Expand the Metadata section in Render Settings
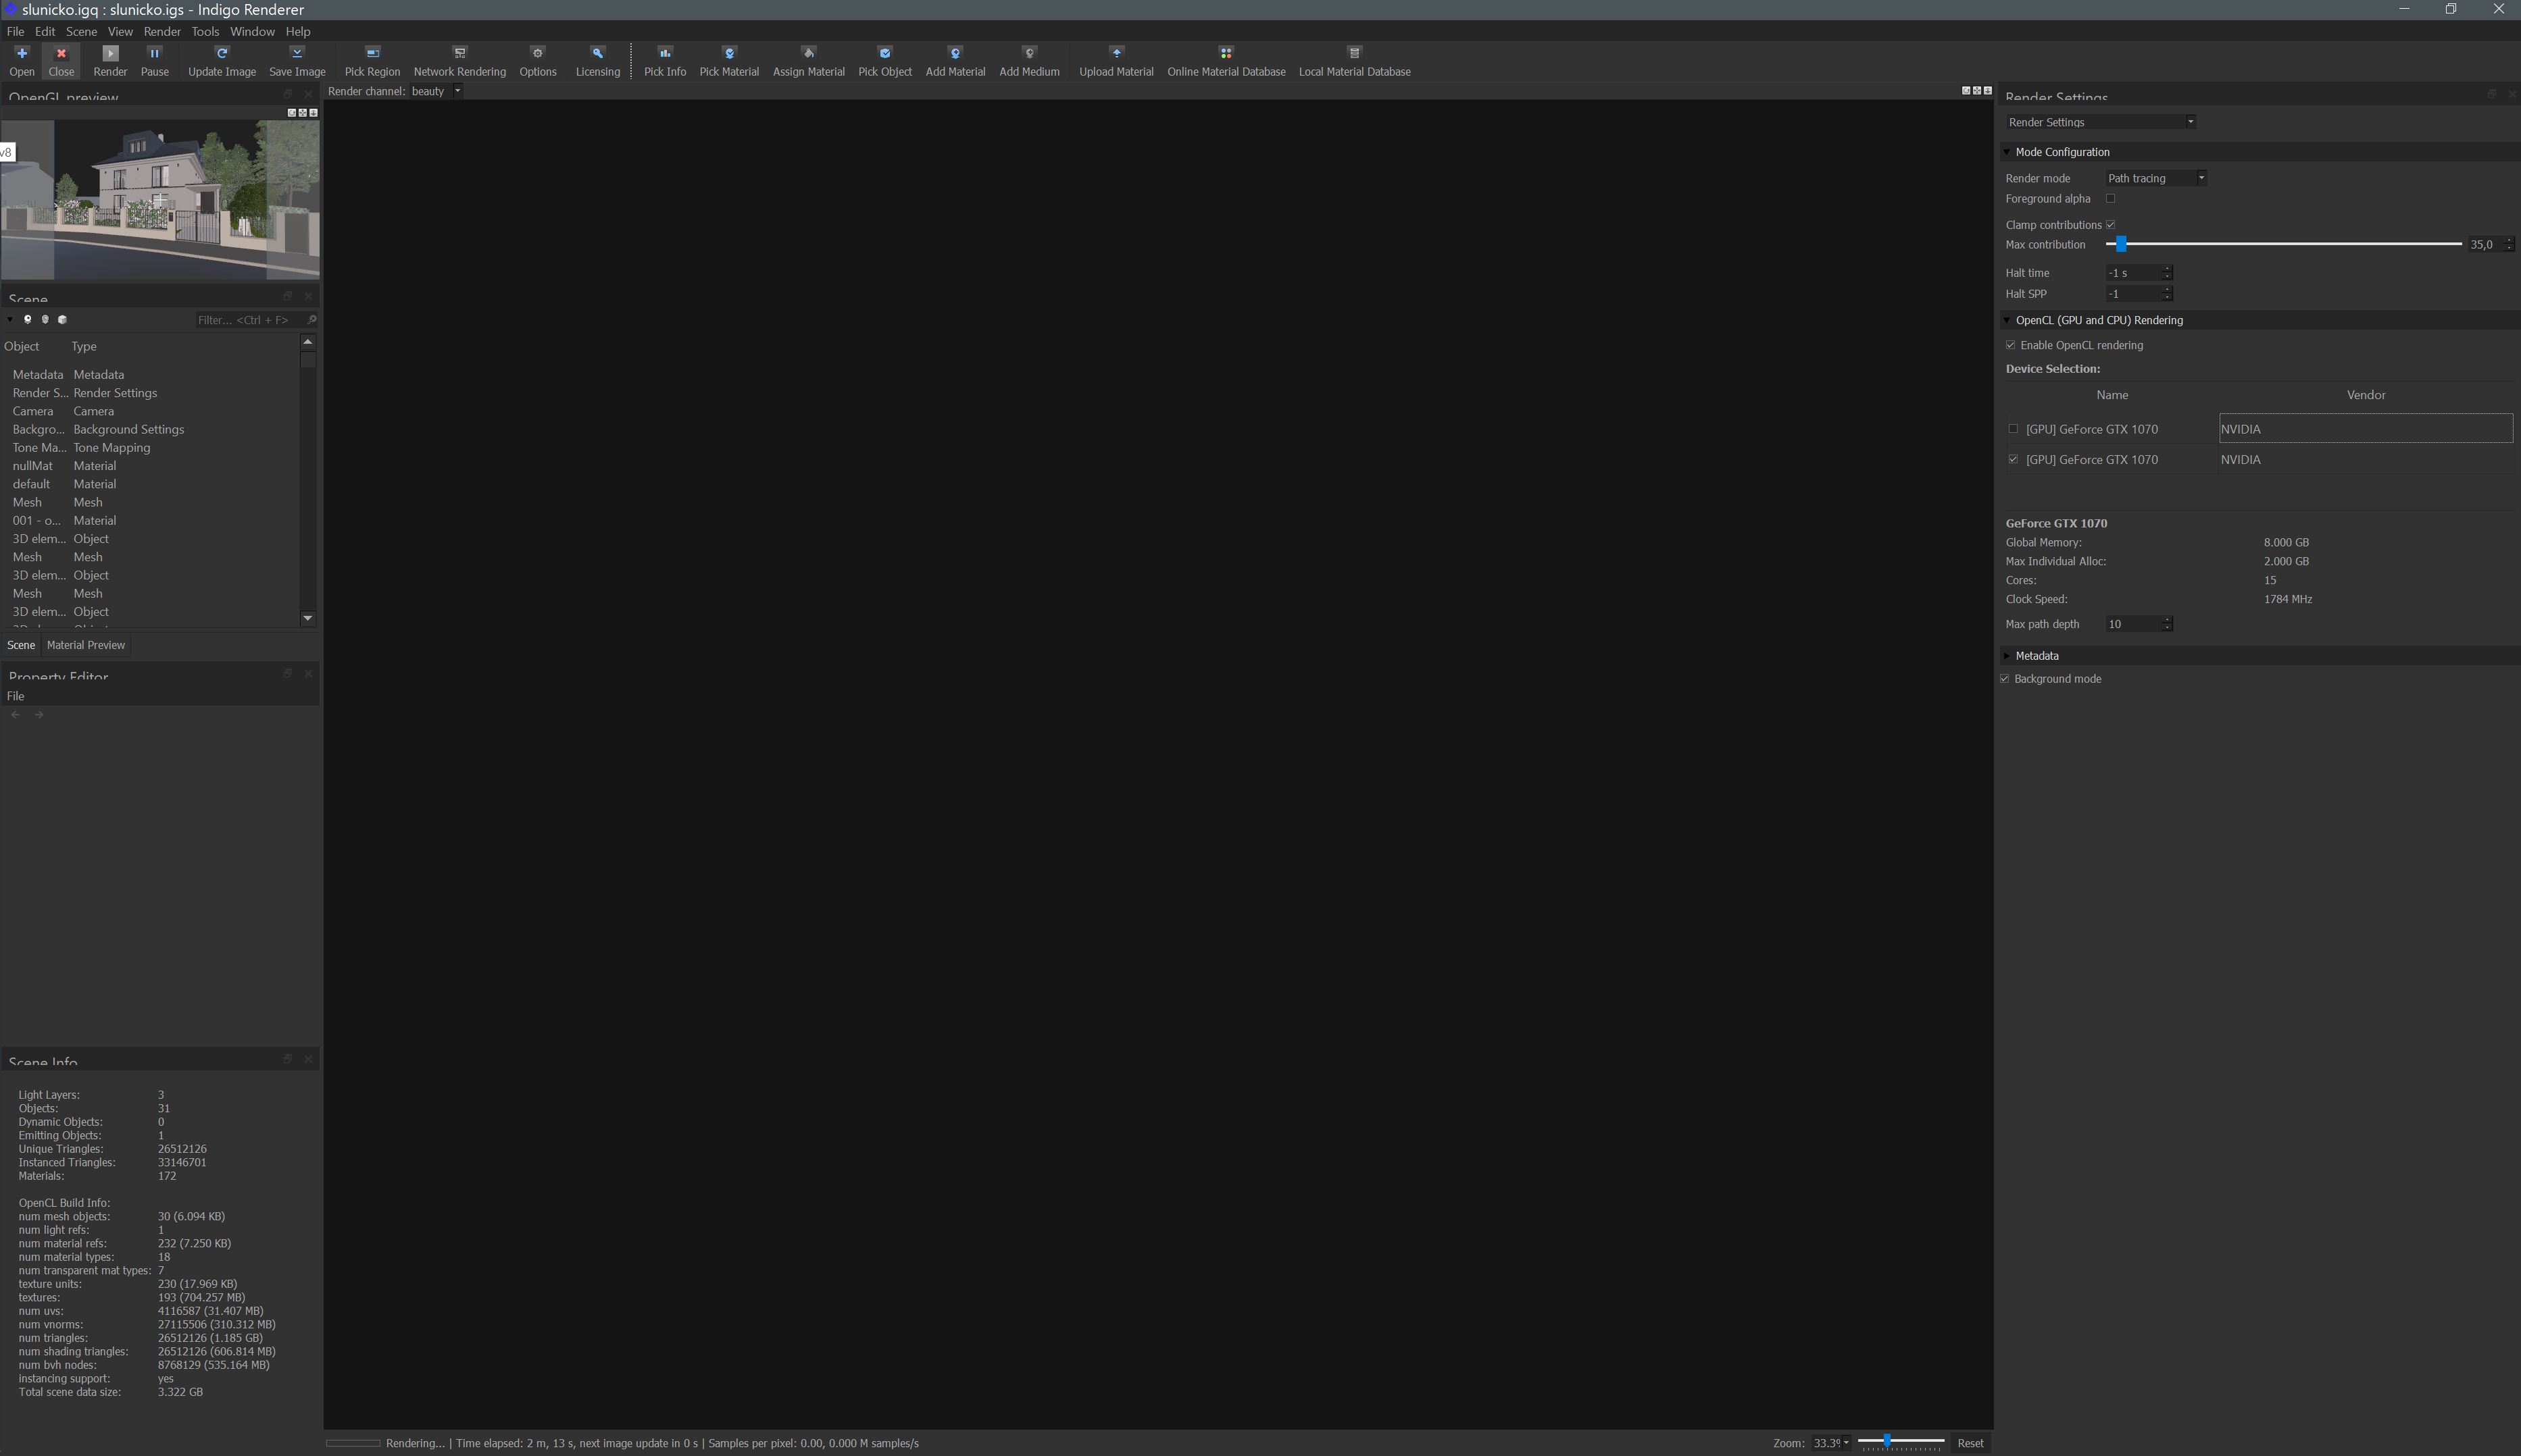The width and height of the screenshot is (2521, 1456). pos(2007,656)
